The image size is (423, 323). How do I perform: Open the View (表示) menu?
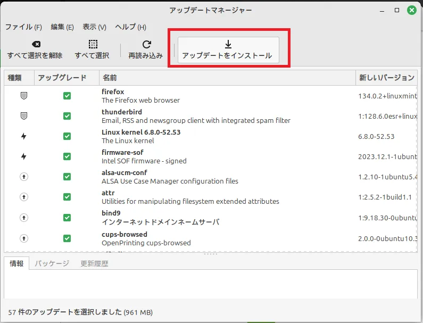pyautogui.click(x=94, y=27)
